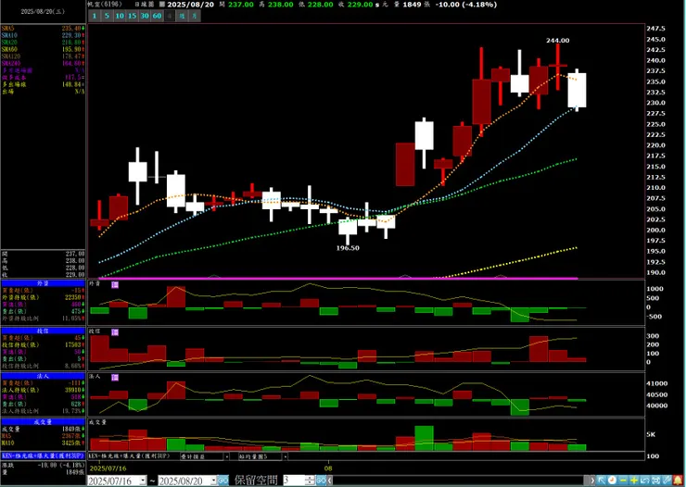Click the round clock icon in bottom toolbar
Image resolution: width=686 pixels, height=487 pixels.
pyautogui.click(x=612, y=481)
